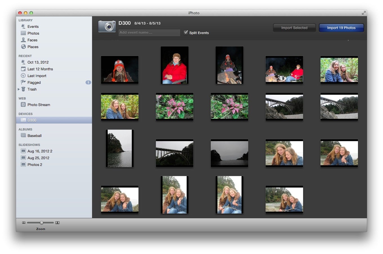Select the girl in striped hat photo
The image size is (383, 254).
[120, 70]
